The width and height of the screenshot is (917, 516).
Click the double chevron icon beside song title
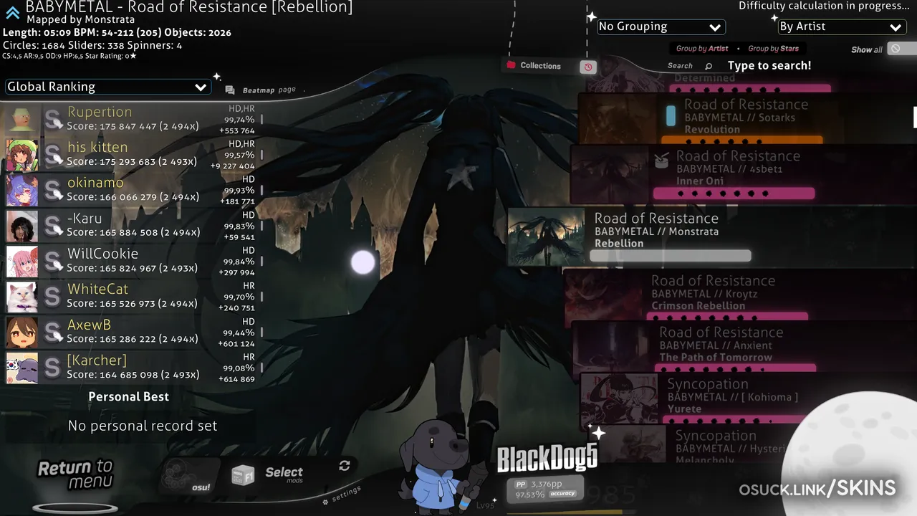pos(12,12)
